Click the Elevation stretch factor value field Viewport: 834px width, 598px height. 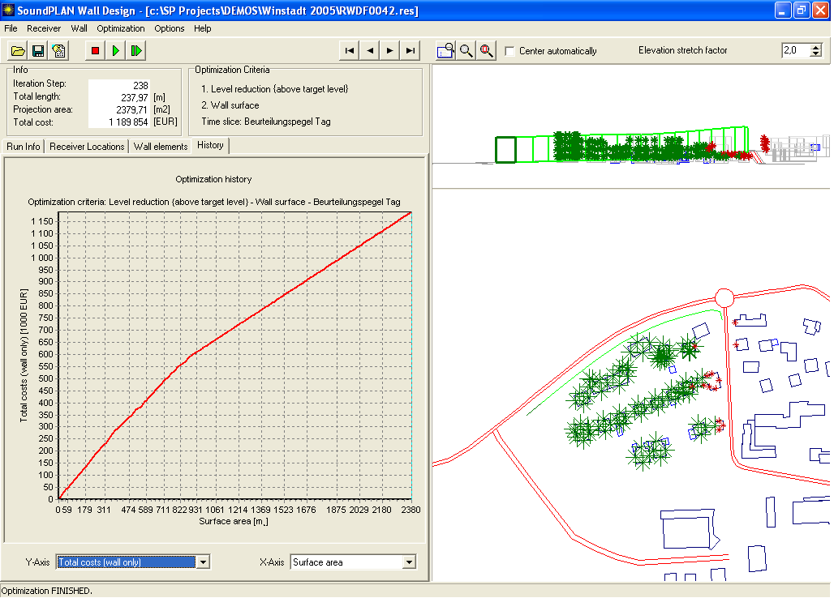796,50
